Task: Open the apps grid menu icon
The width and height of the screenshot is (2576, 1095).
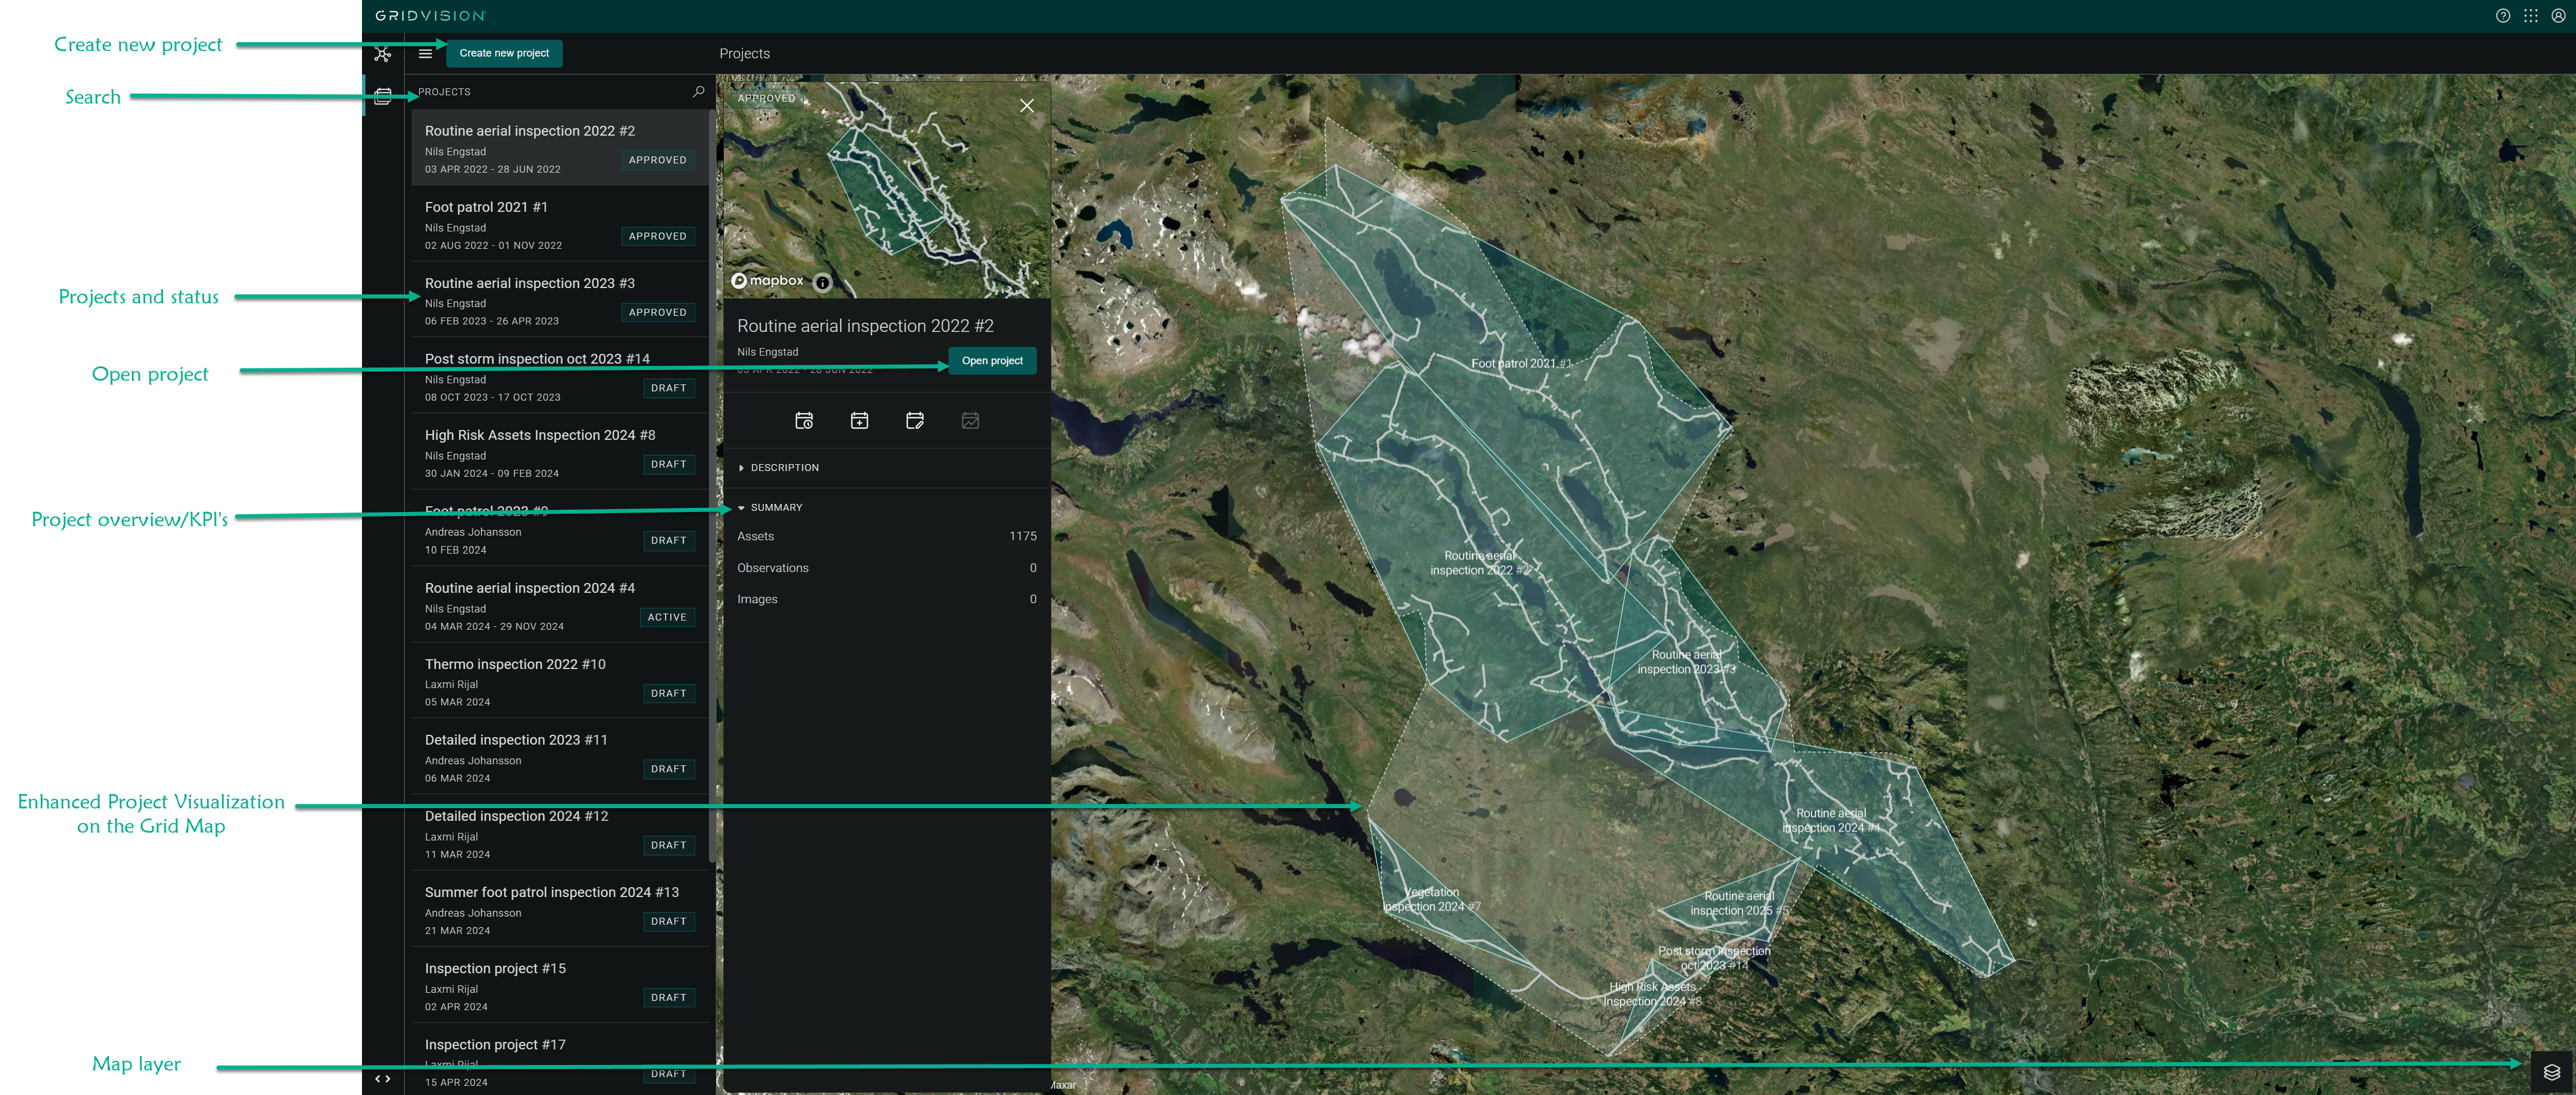Action: (x=2530, y=16)
